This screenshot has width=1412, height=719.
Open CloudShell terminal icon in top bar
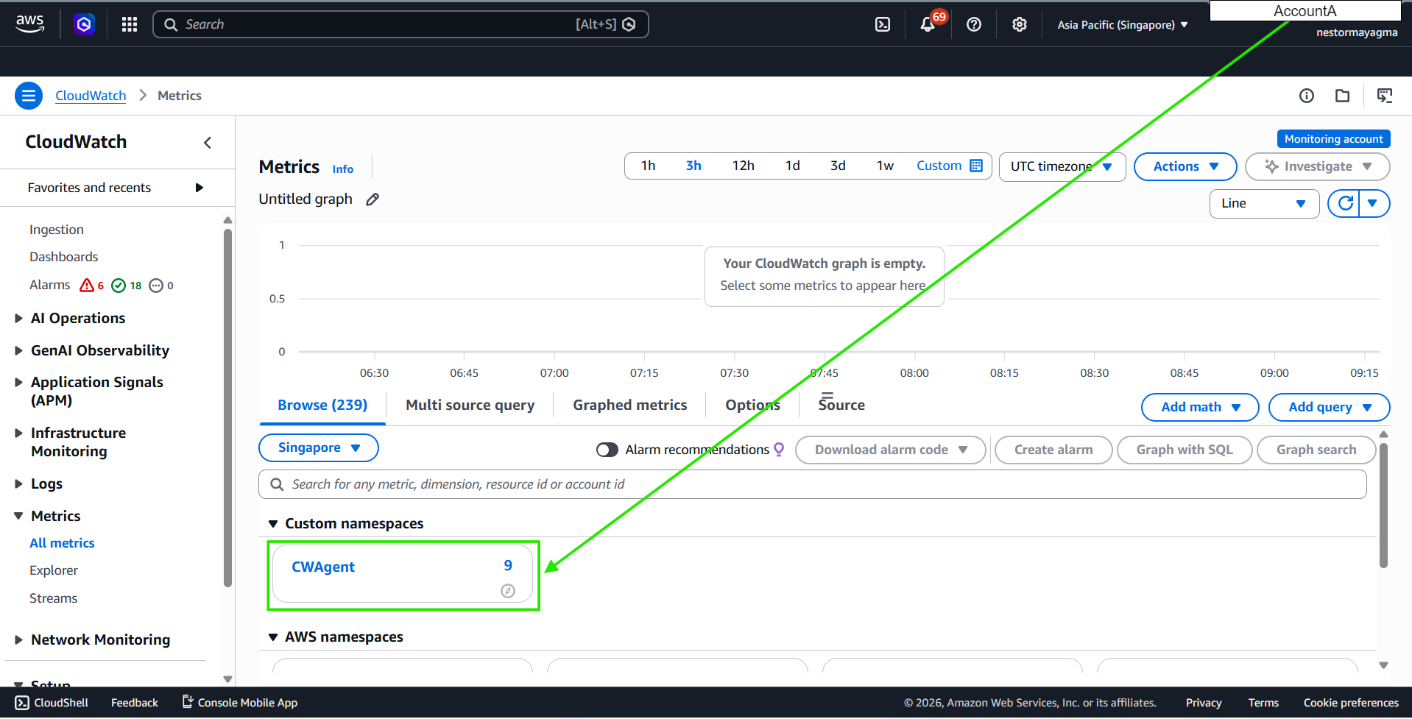pos(883,25)
